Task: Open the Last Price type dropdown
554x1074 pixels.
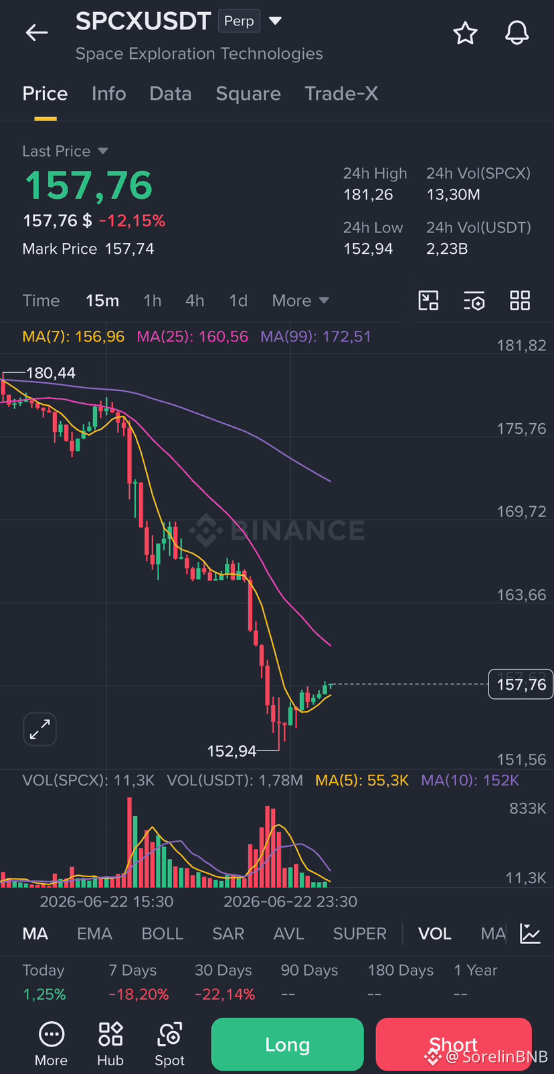Action: click(x=65, y=151)
